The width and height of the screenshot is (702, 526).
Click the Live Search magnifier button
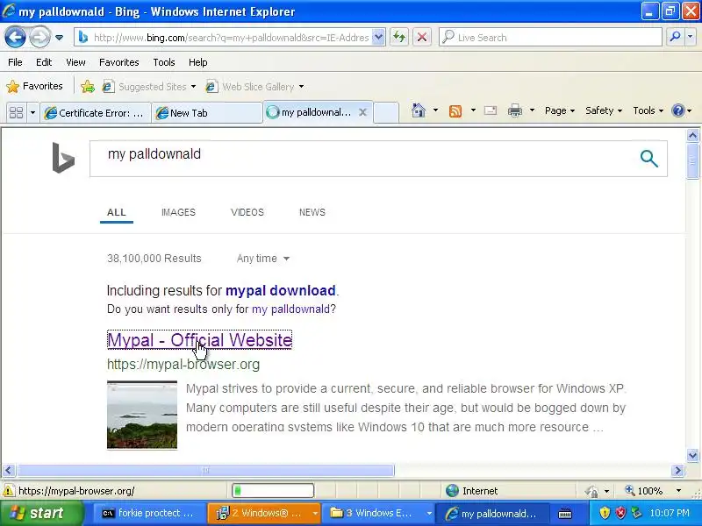(x=675, y=38)
